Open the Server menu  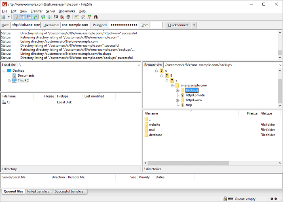click(x=51, y=11)
